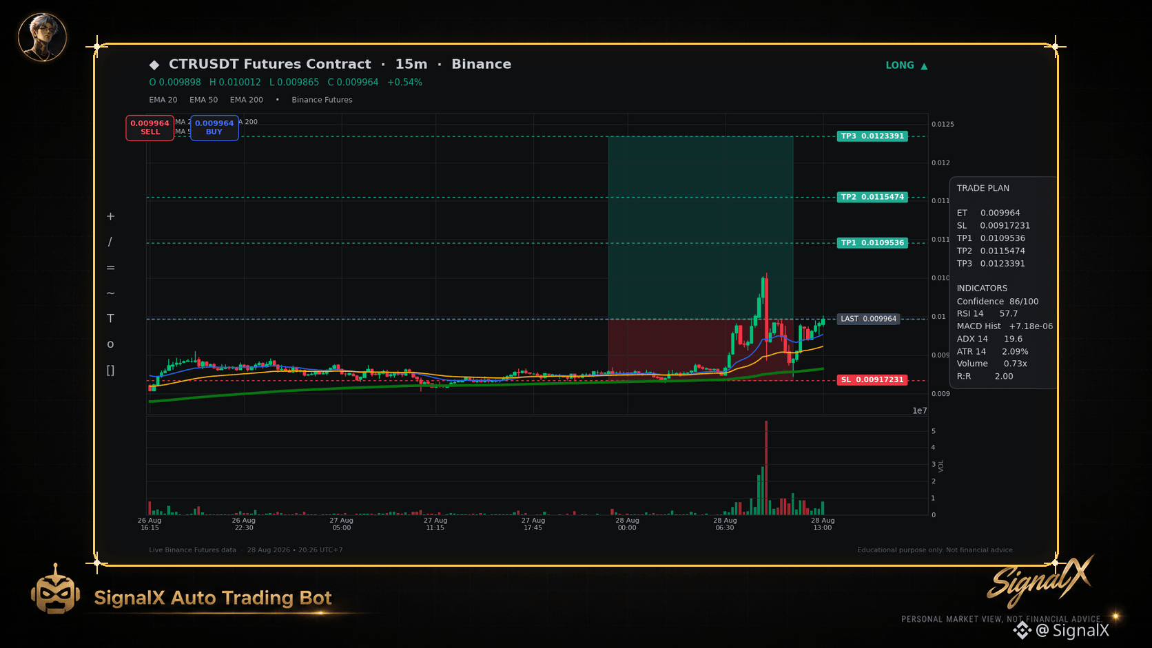Choose the brackets rectangle tool

tap(110, 370)
